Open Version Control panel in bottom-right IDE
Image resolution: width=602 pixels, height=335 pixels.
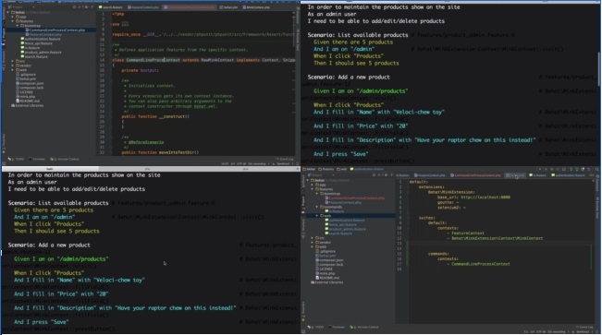point(364,327)
